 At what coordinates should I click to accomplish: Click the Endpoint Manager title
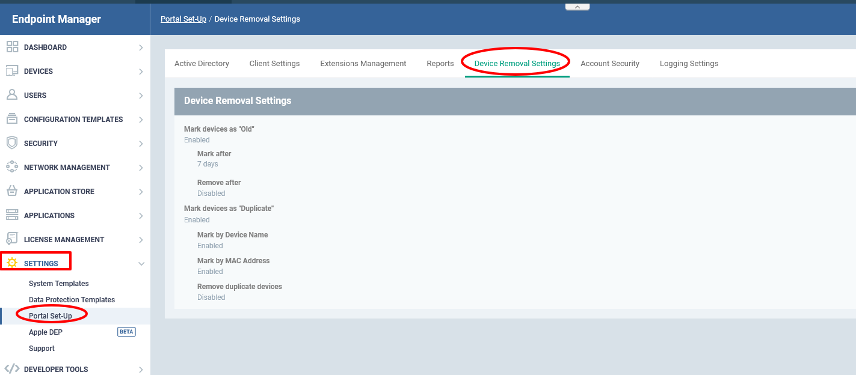click(x=57, y=19)
